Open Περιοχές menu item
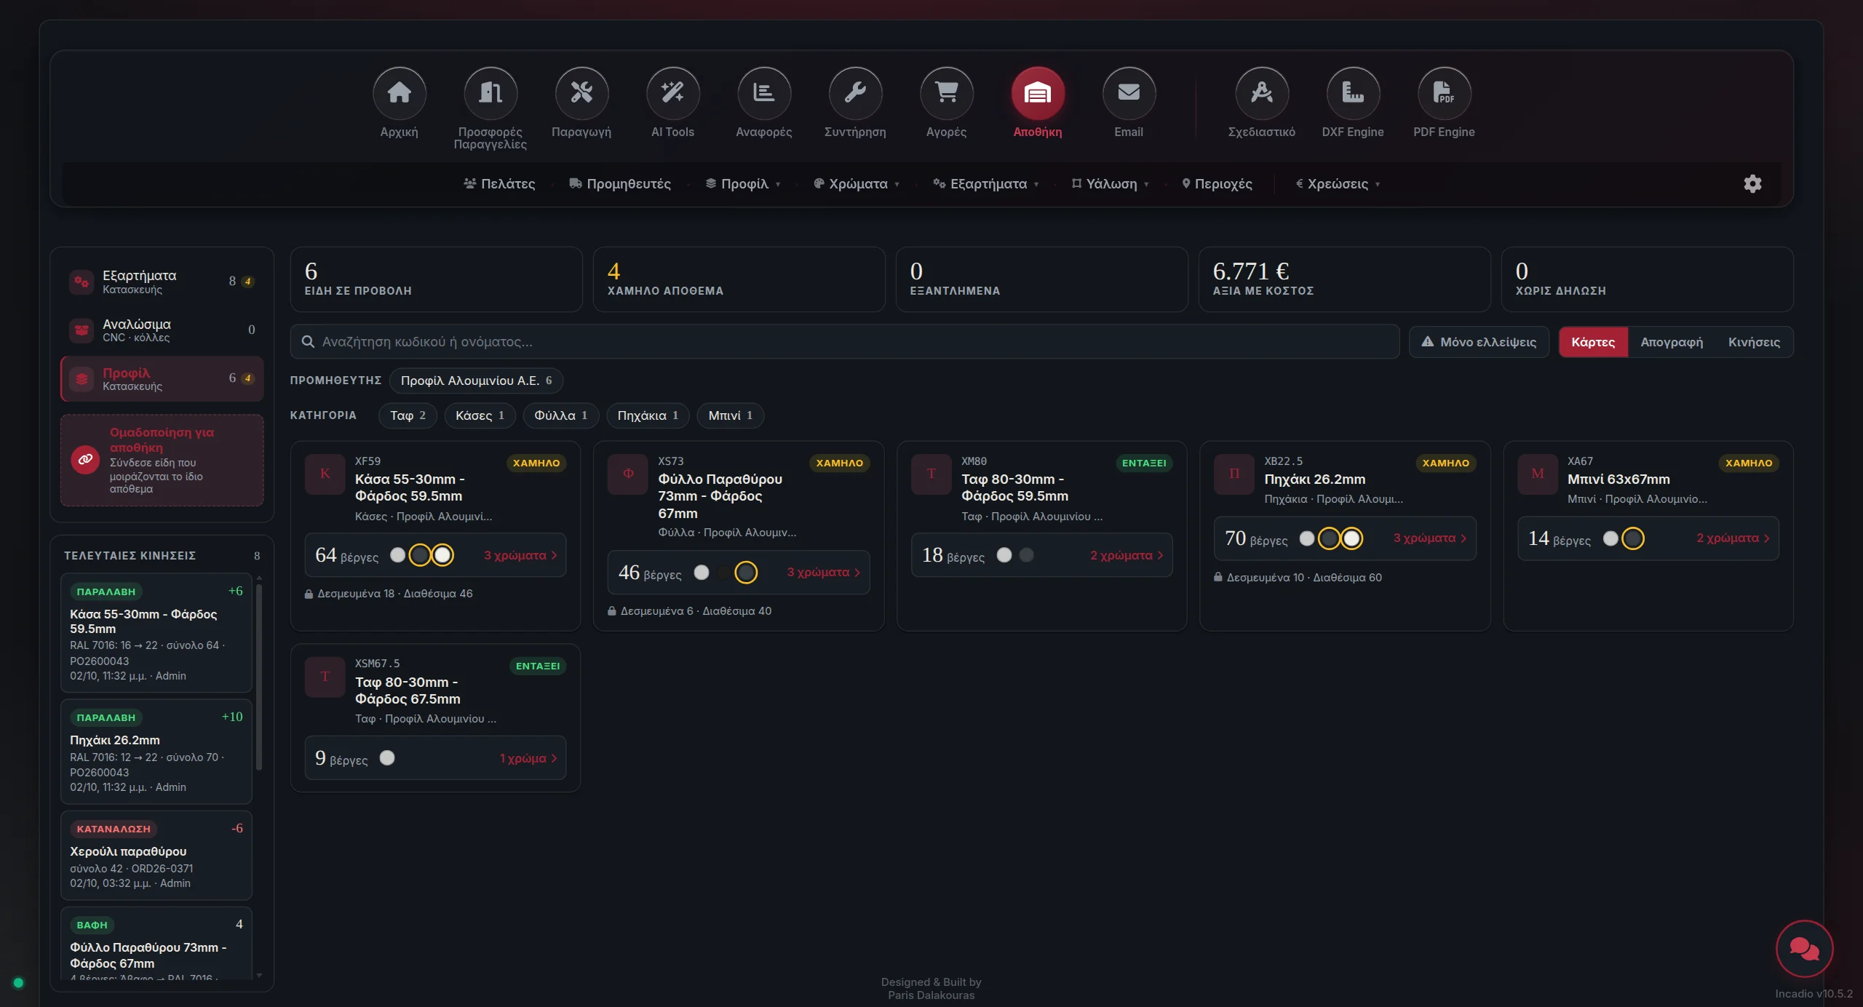 coord(1217,184)
